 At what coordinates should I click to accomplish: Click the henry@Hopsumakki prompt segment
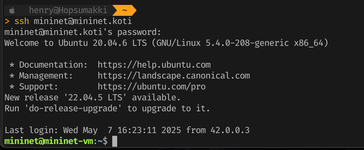[x=68, y=11]
